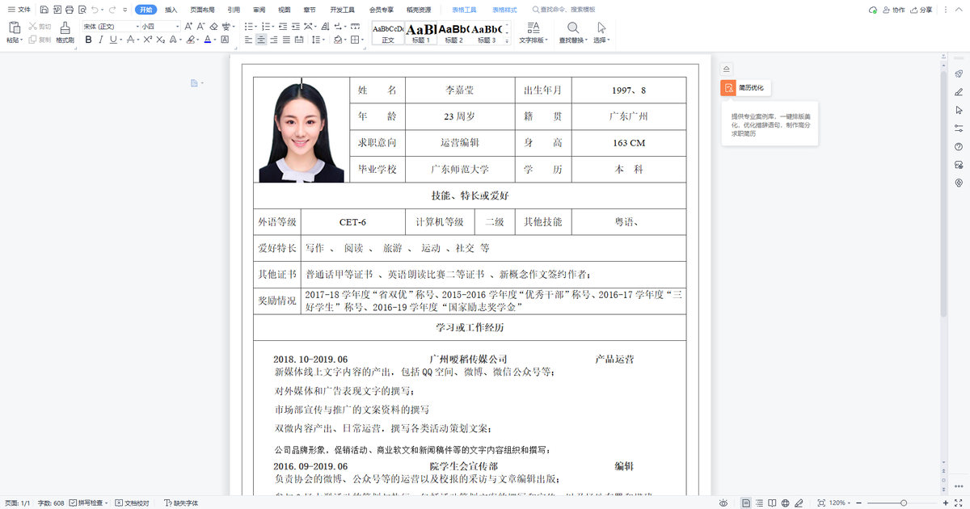The height and width of the screenshot is (509, 970).
Task: Click the Save icon in quick access bar
Action: (x=44, y=10)
